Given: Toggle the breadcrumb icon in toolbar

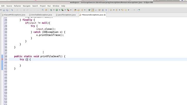Looking at the screenshot, I should [x=89, y=10].
